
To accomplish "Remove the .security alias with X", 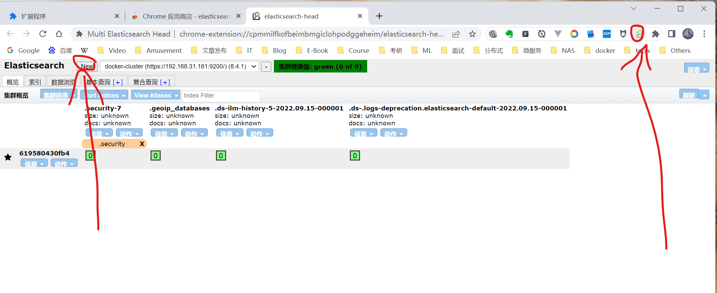I will (x=142, y=144).
